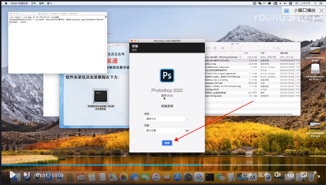Click the Photoshop Ps logo in installer
This screenshot has height=185, width=326.
click(x=167, y=76)
